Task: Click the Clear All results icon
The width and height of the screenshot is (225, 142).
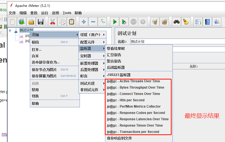Action: [x=164, y=22]
